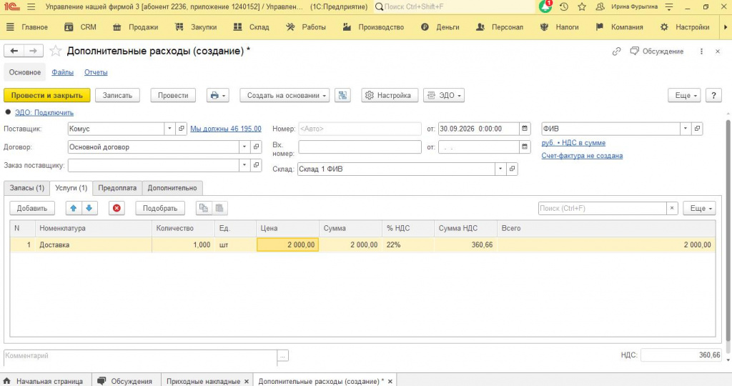Image resolution: width=732 pixels, height=386 pixels.
Task: Select the Доставка nomenclature cell
Action: click(94, 244)
